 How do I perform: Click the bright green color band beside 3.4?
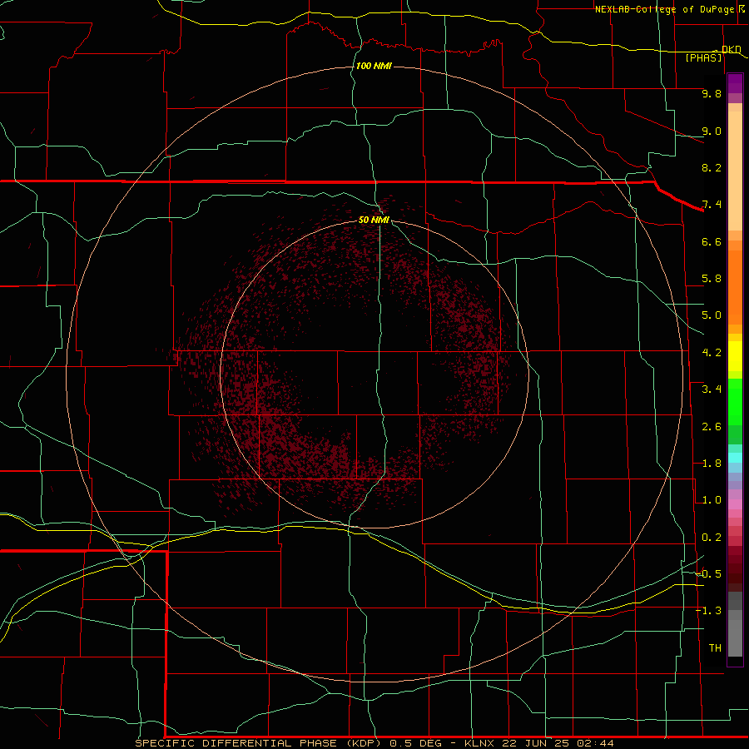[735, 400]
